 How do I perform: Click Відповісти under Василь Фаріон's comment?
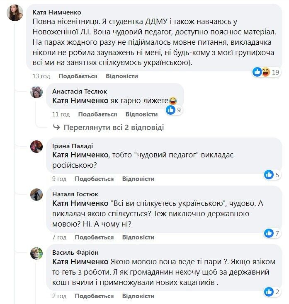(138, 296)
